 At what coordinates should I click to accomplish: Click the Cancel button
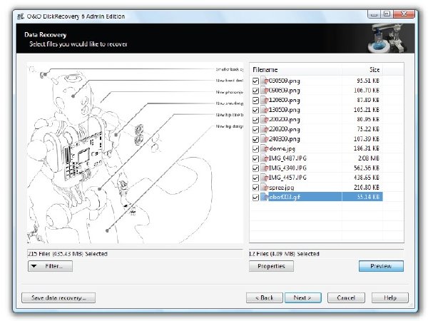coord(346,297)
